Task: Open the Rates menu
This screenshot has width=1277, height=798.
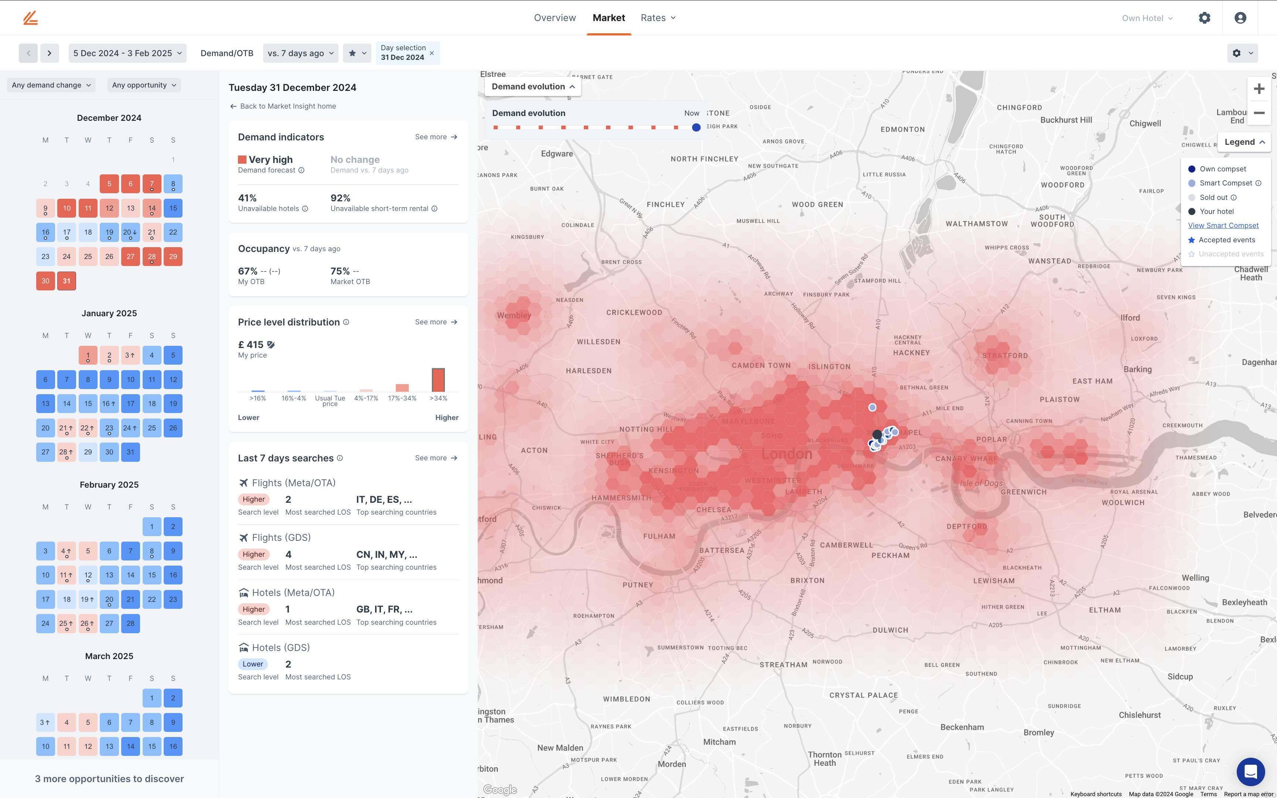Action: tap(657, 18)
